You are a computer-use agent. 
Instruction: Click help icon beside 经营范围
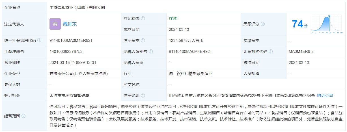23,116
